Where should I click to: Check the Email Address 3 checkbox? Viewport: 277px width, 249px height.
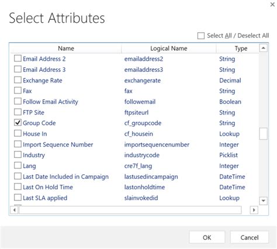[18, 69]
